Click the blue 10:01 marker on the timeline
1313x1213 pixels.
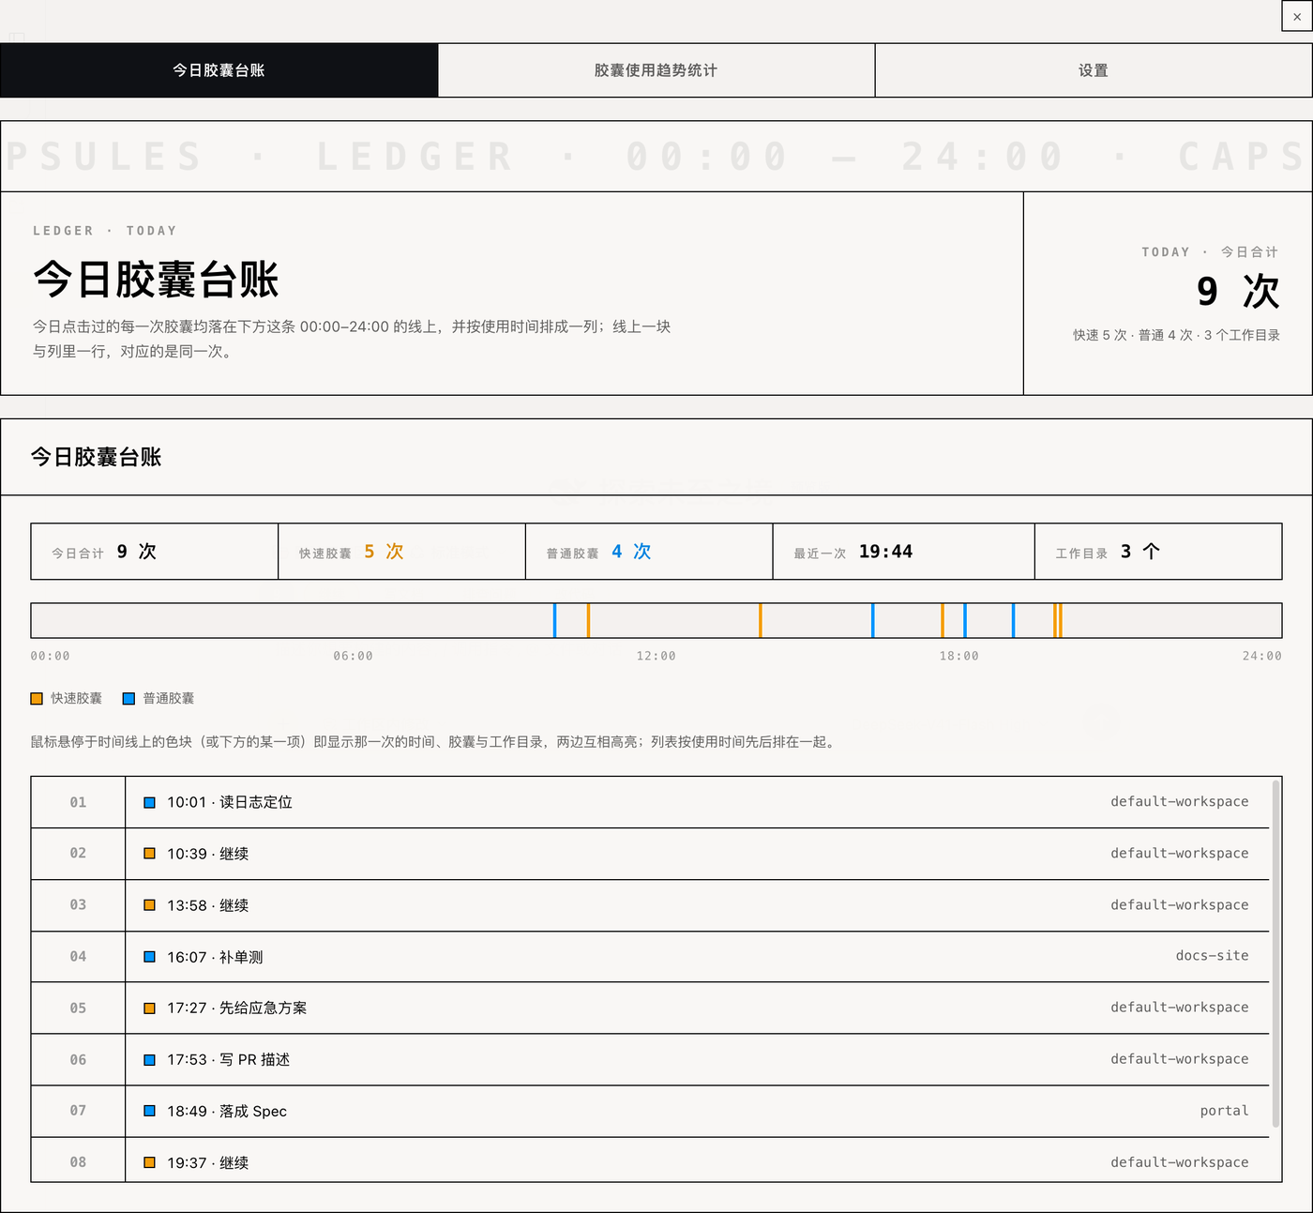(554, 621)
